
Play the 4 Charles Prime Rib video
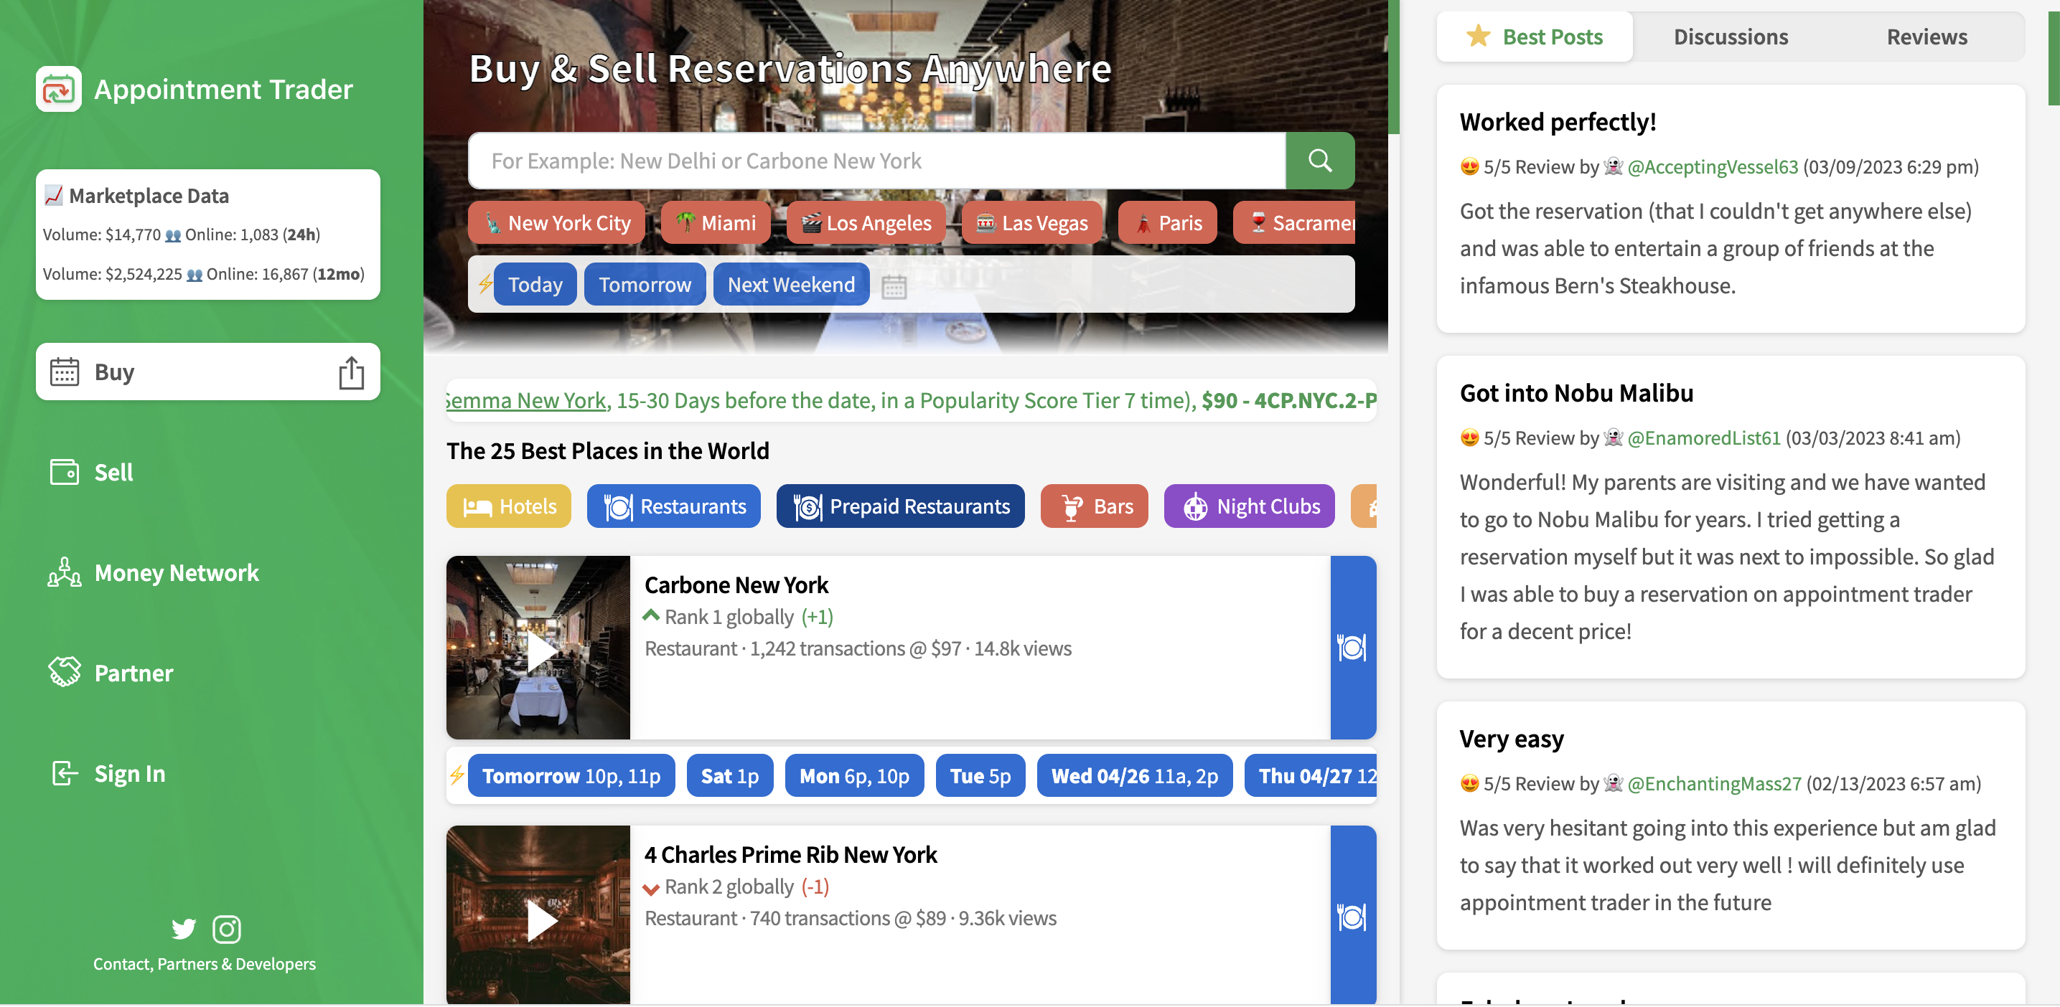point(540,921)
